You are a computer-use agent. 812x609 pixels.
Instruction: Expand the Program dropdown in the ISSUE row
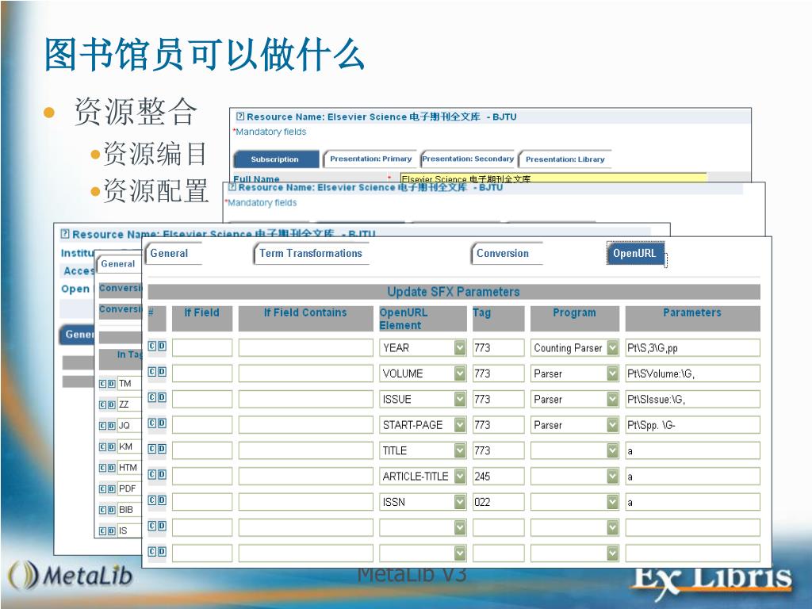point(613,399)
